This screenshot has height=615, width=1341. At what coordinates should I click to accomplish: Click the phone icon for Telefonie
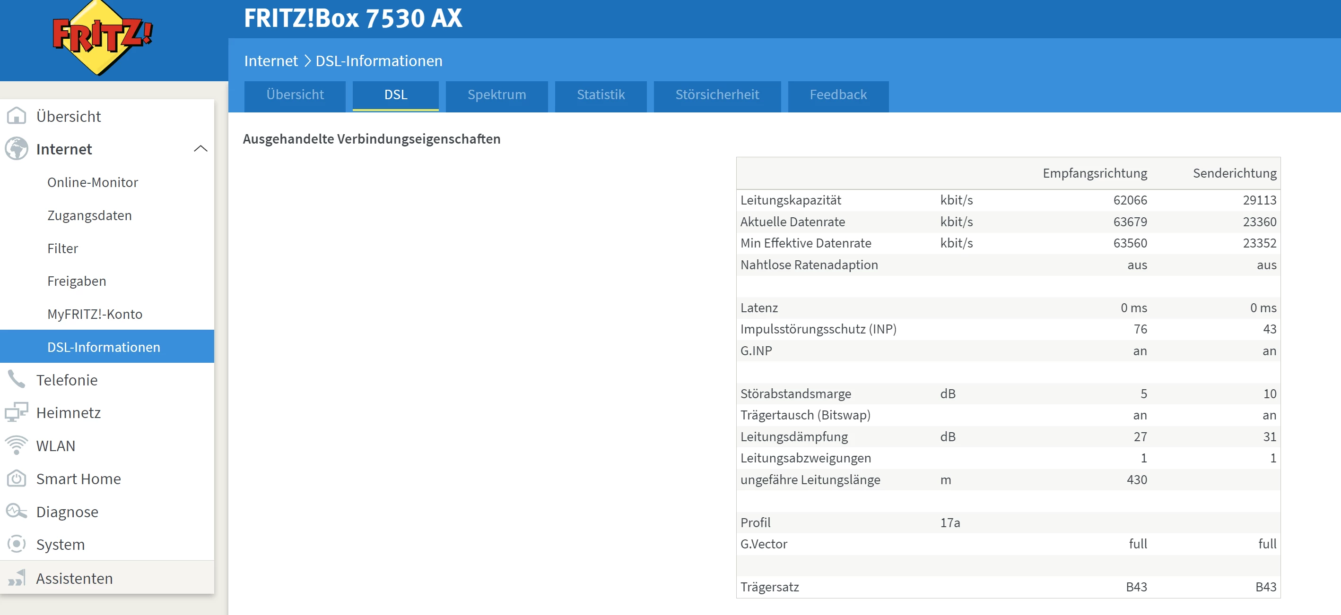tap(17, 379)
